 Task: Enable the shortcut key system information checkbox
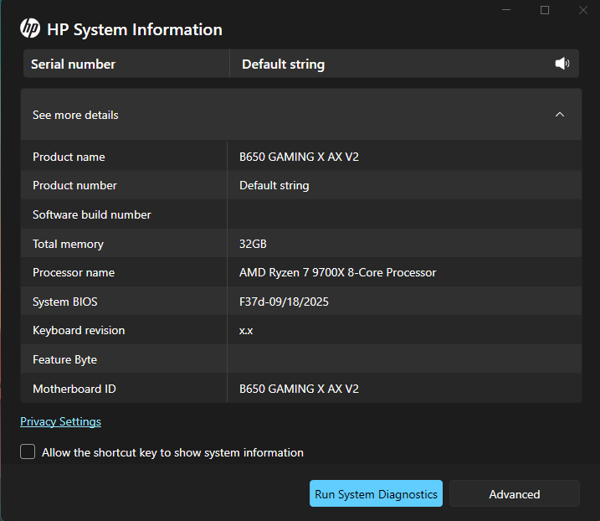28,451
